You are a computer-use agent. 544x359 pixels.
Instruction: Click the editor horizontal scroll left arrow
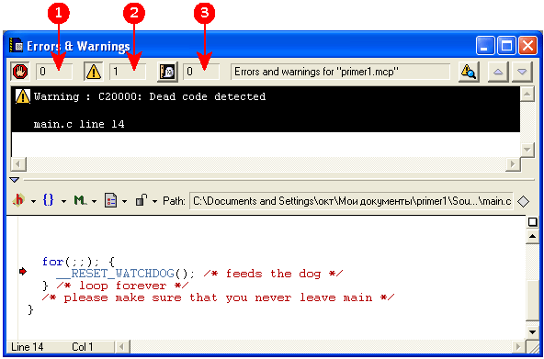[121, 346]
